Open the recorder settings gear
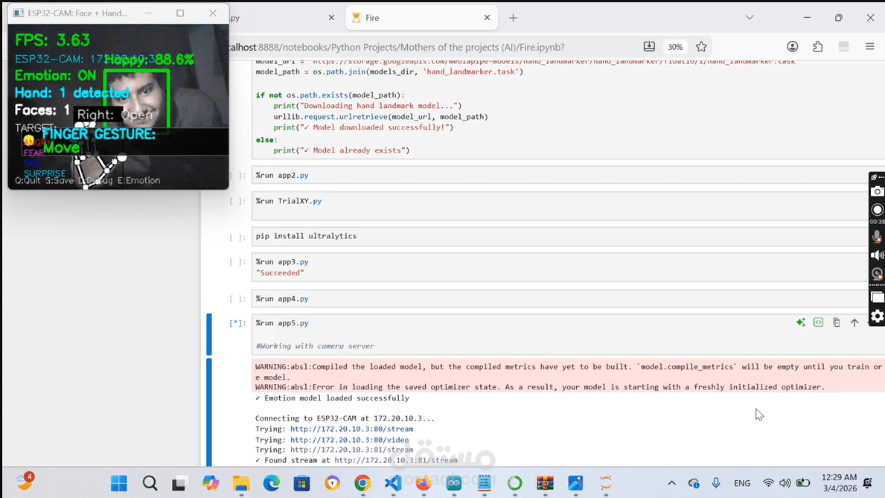Screen dimensions: 885x498 click(x=877, y=316)
